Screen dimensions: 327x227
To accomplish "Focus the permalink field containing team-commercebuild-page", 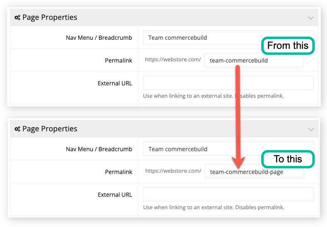I will [x=254, y=172].
